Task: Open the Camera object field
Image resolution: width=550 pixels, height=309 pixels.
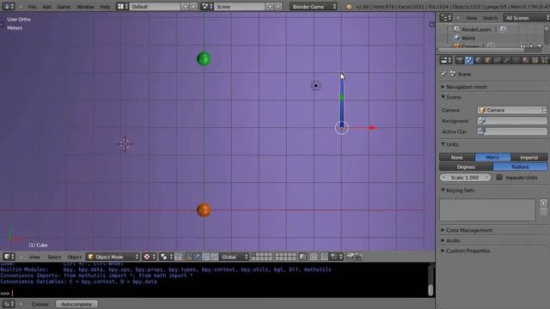Action: click(512, 110)
